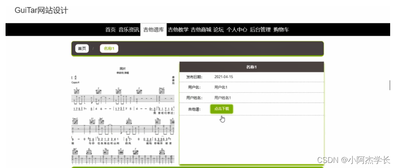Open the 论坛 navigation link

click(218, 30)
